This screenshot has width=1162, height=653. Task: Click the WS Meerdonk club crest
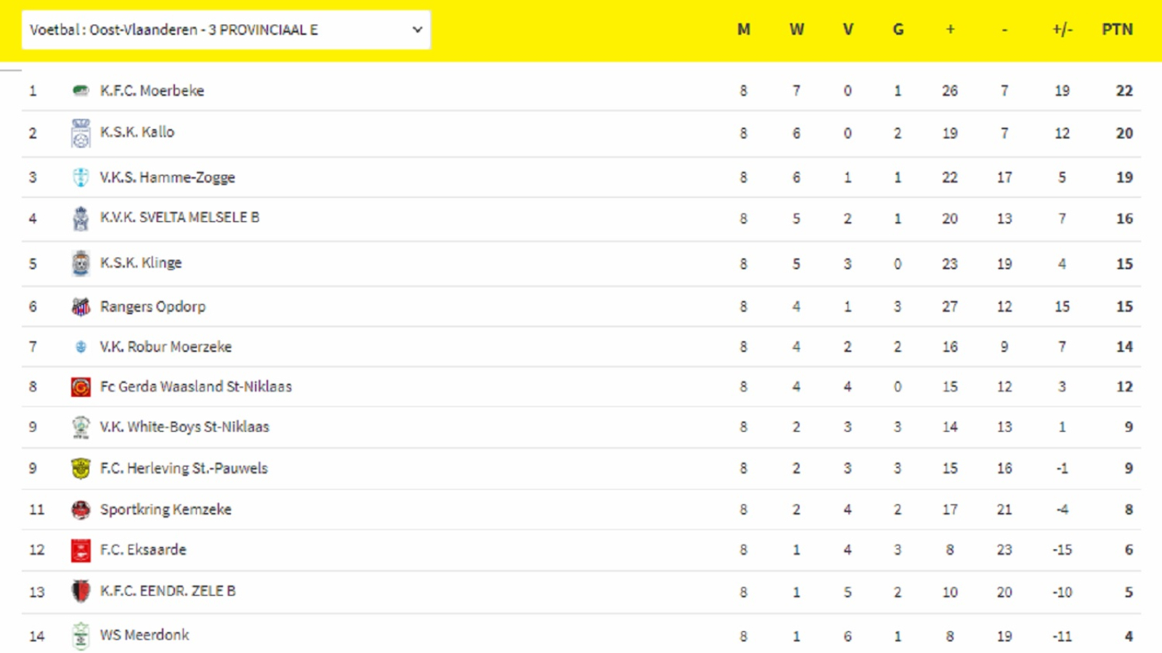pos(81,636)
